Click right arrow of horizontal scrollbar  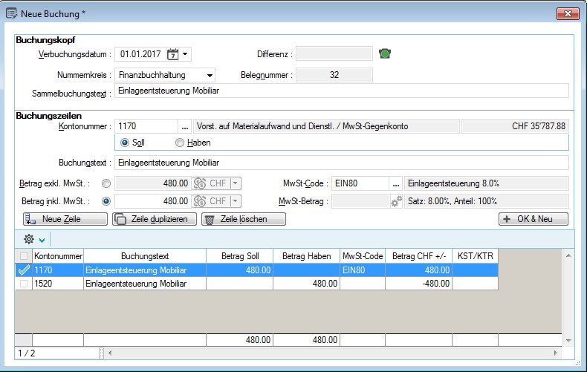pos(555,353)
